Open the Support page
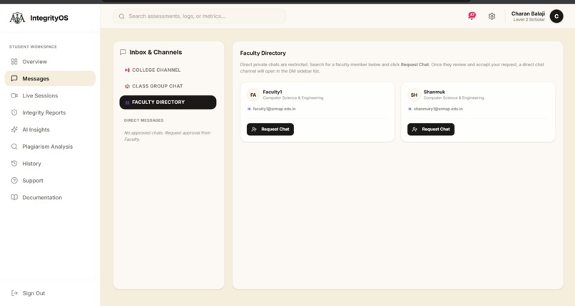This screenshot has height=306, width=575. tap(50, 180)
